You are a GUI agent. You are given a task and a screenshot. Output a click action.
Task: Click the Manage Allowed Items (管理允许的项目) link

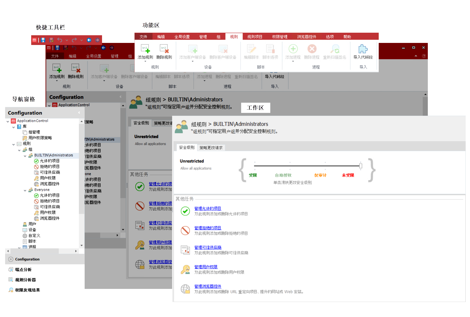click(208, 208)
